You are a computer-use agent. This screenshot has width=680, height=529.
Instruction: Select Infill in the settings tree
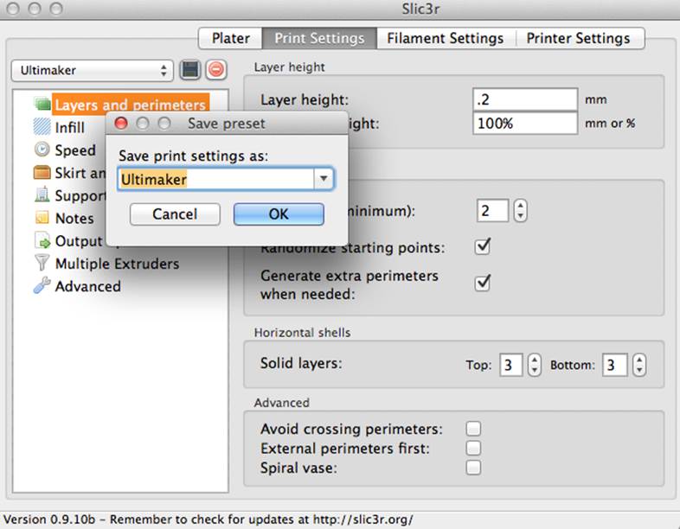coord(70,127)
